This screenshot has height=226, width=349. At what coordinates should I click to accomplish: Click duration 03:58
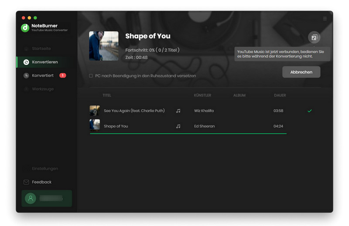point(278,111)
